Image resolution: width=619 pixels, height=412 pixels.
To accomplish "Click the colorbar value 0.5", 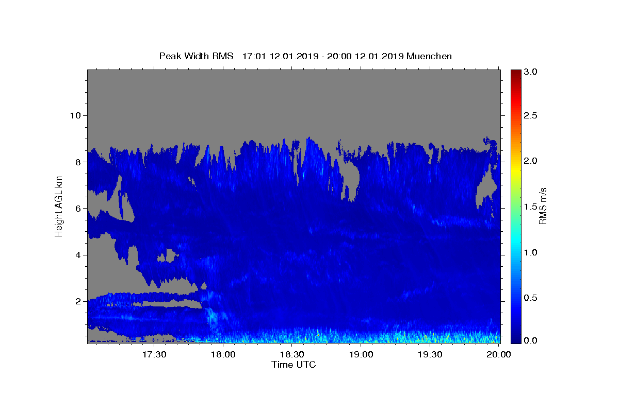I will point(531,298).
